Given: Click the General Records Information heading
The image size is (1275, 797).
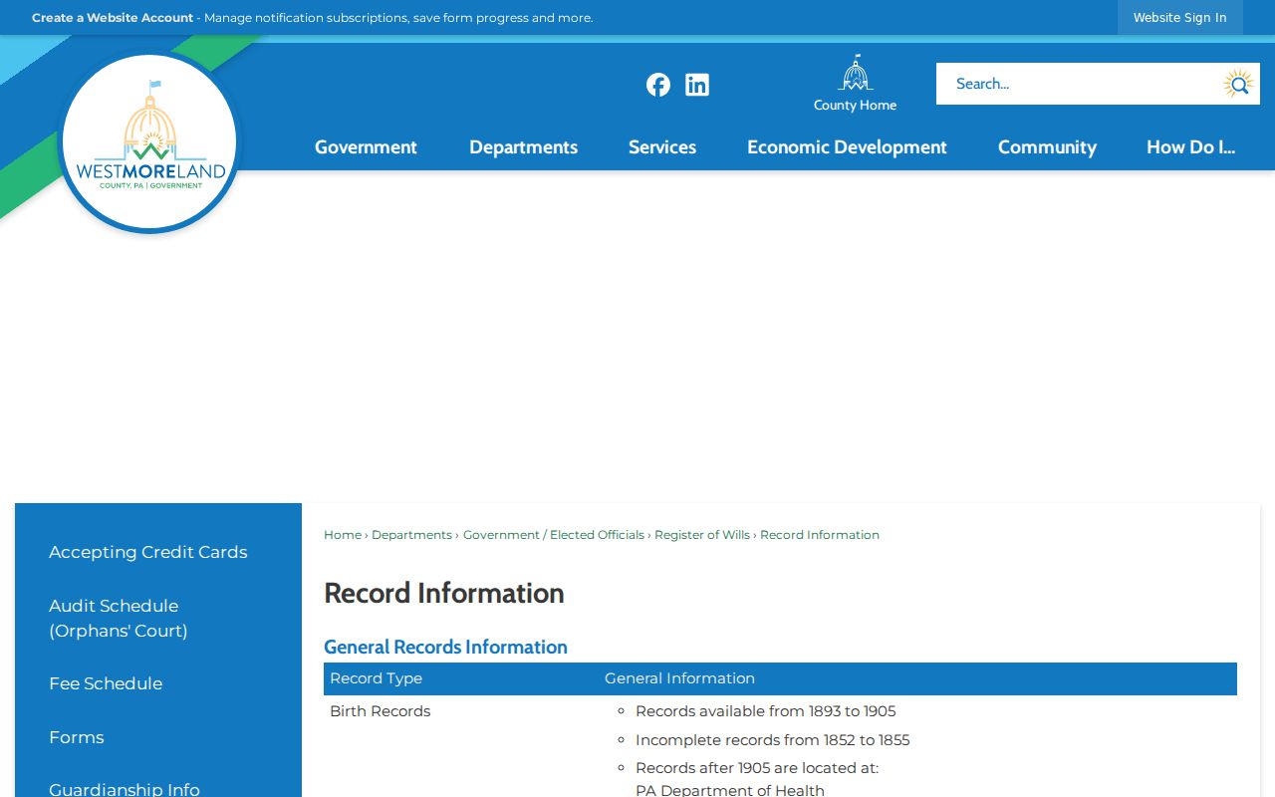Looking at the screenshot, I should tap(445, 648).
